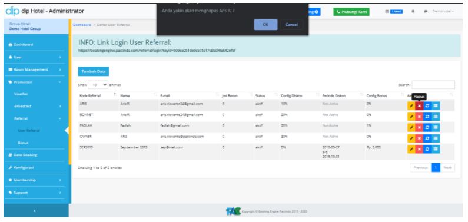The width and height of the screenshot is (468, 222).
Task: Select pagination page 1
Action: point(436,168)
